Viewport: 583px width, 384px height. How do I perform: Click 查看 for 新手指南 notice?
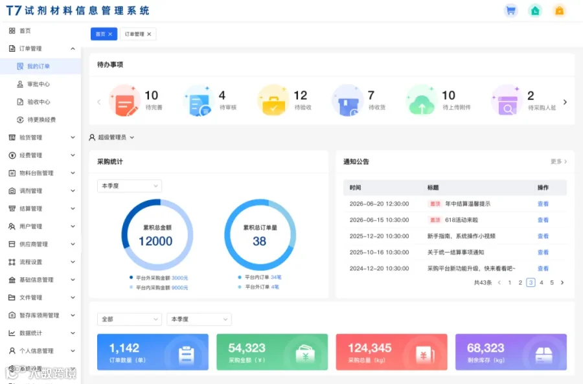coord(543,236)
